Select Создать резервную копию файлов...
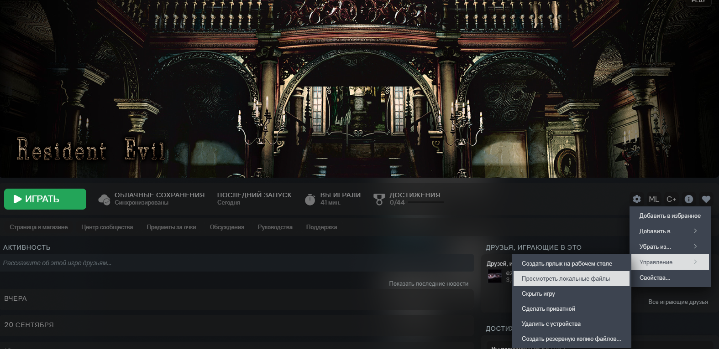Image resolution: width=719 pixels, height=349 pixels. [x=571, y=339]
